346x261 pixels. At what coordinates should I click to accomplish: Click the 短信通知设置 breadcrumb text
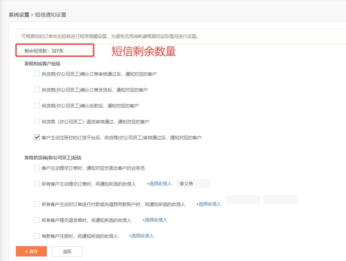pos(50,15)
